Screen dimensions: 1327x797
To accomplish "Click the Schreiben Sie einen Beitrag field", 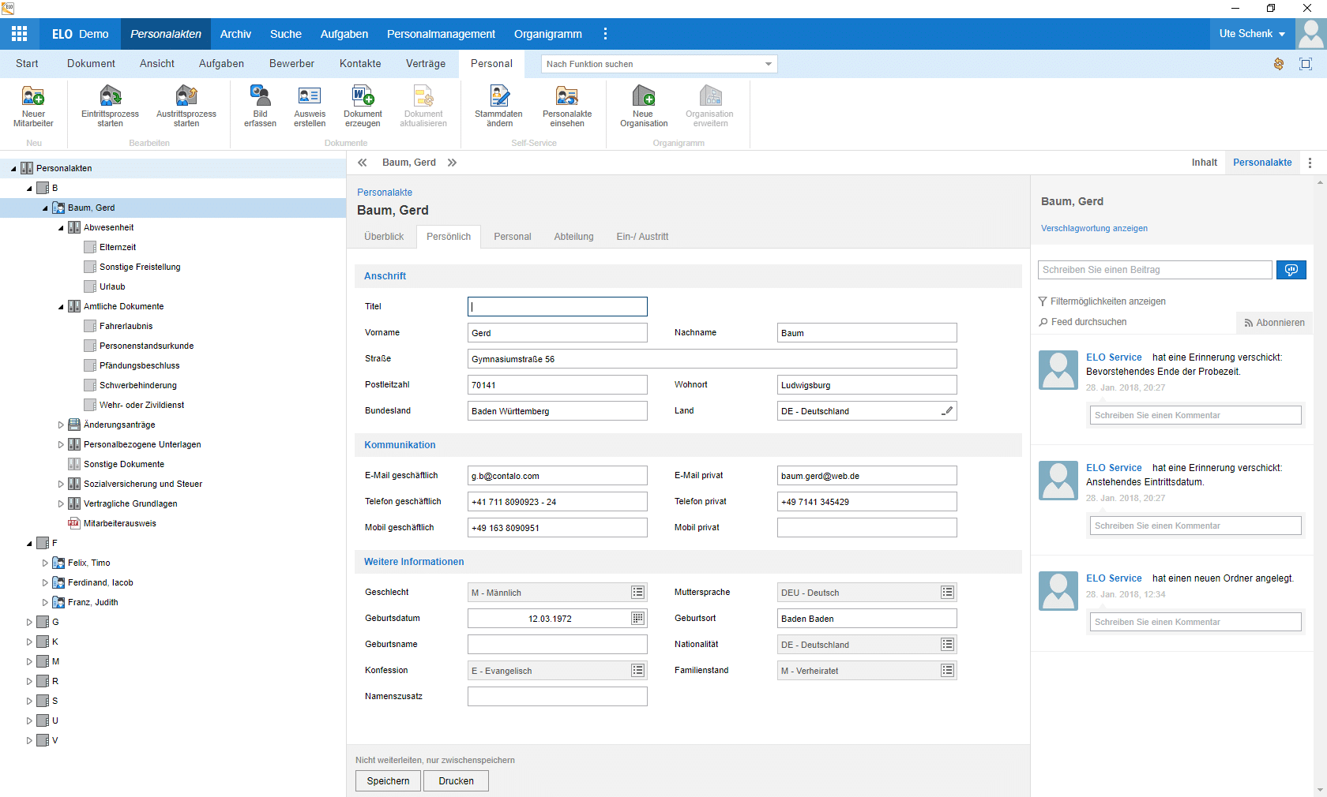I will pos(1155,270).
